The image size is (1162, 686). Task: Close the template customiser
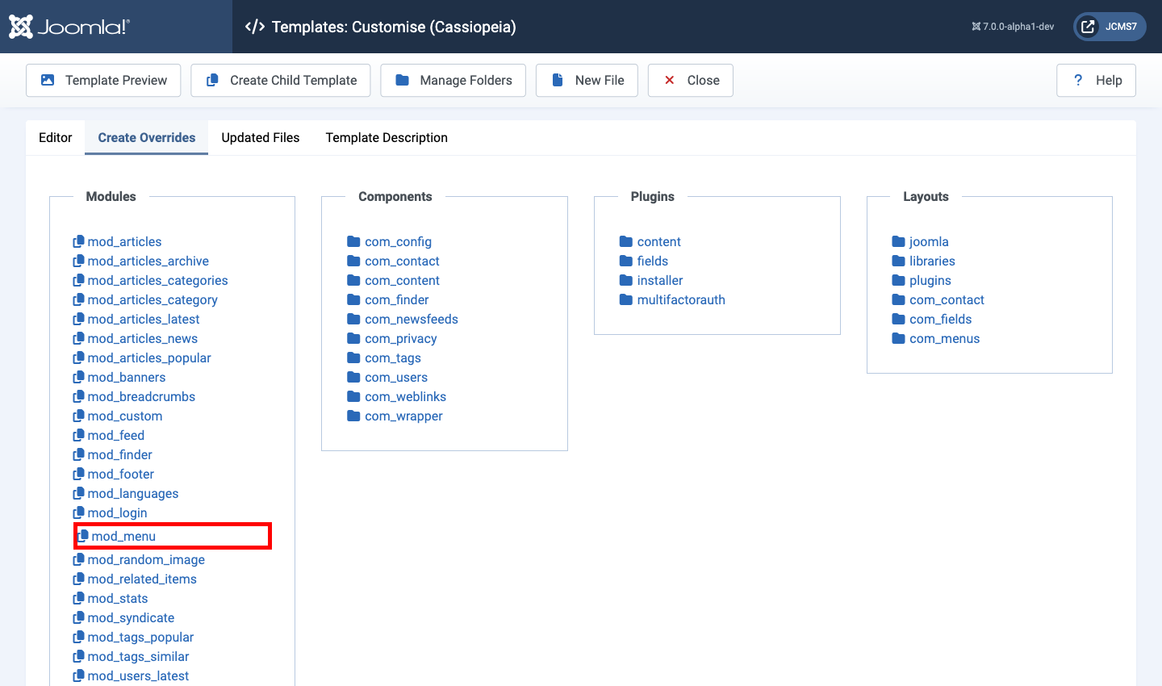coord(691,80)
